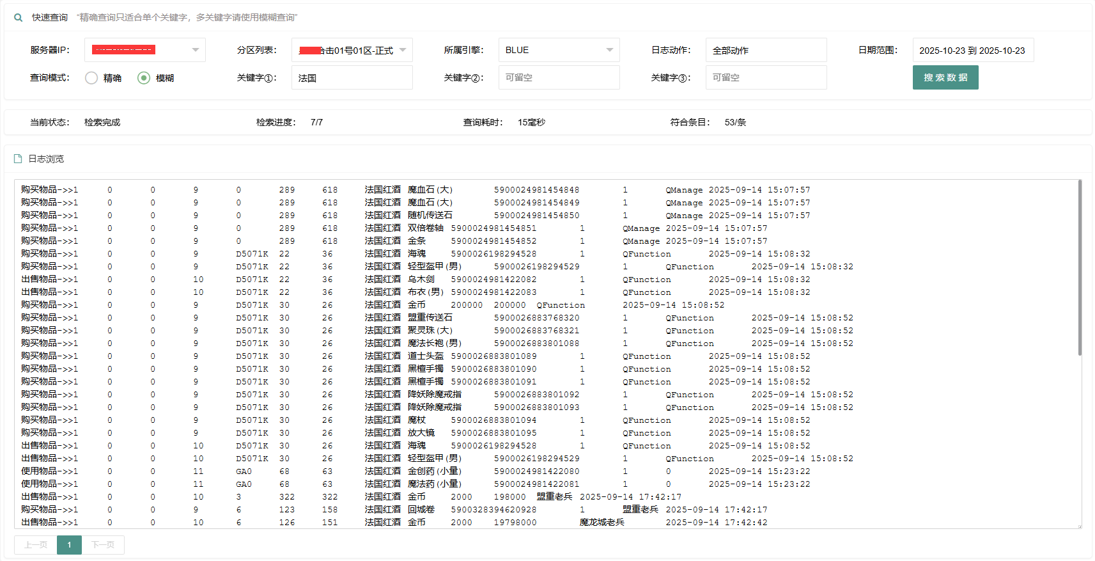Click the 关键字① field containing 法国
The image size is (1095, 561).
(352, 78)
